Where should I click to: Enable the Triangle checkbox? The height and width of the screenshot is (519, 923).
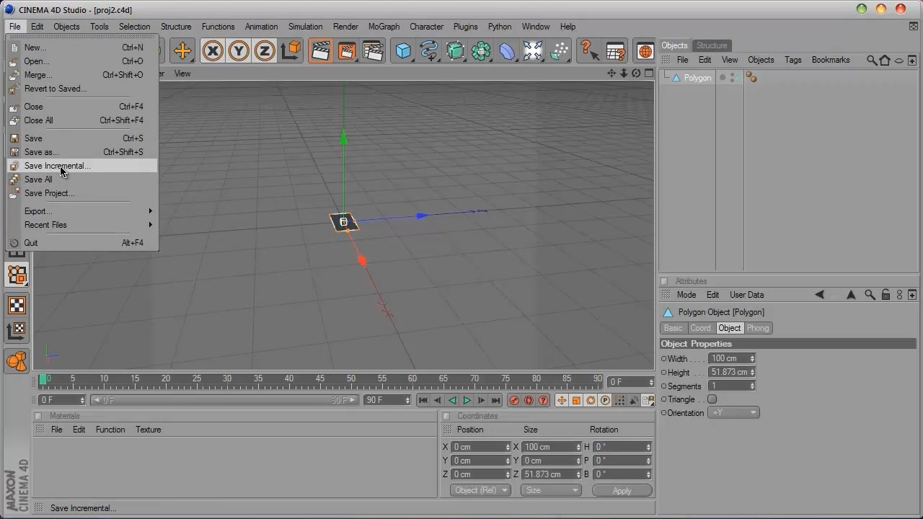pos(712,399)
